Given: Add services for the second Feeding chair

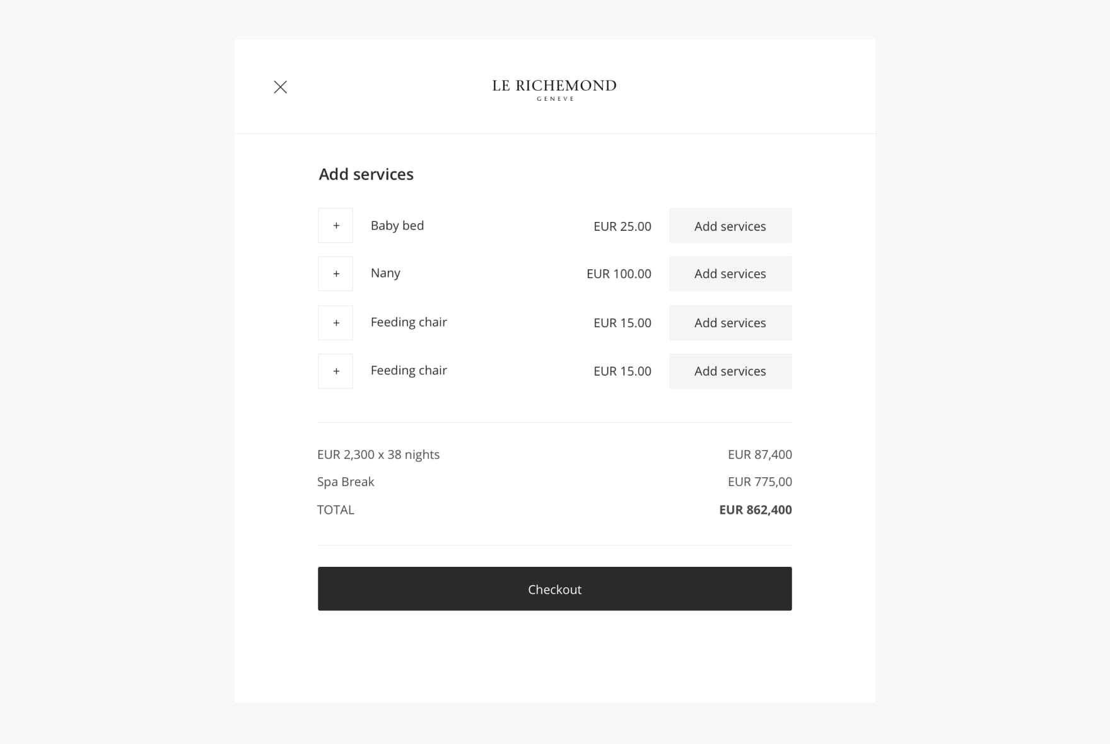Looking at the screenshot, I should 730,371.
